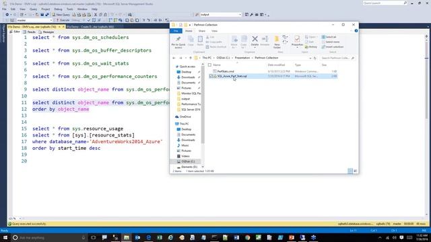Sort by Type column header
This screenshot has width=431, height=242.
click(298, 65)
